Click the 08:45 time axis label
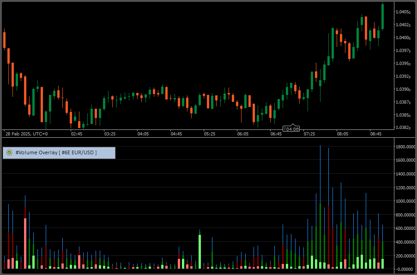 376,134
